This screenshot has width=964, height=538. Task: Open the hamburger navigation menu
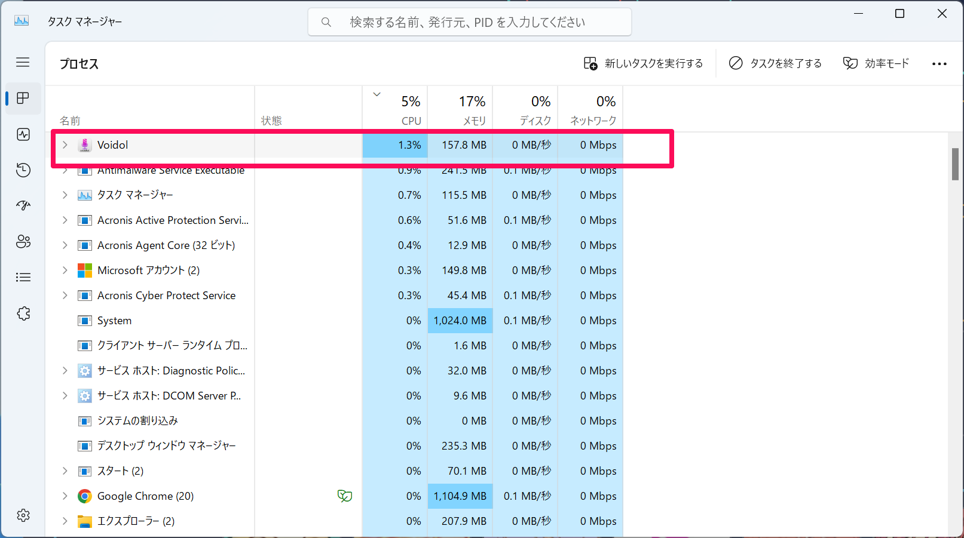click(23, 62)
